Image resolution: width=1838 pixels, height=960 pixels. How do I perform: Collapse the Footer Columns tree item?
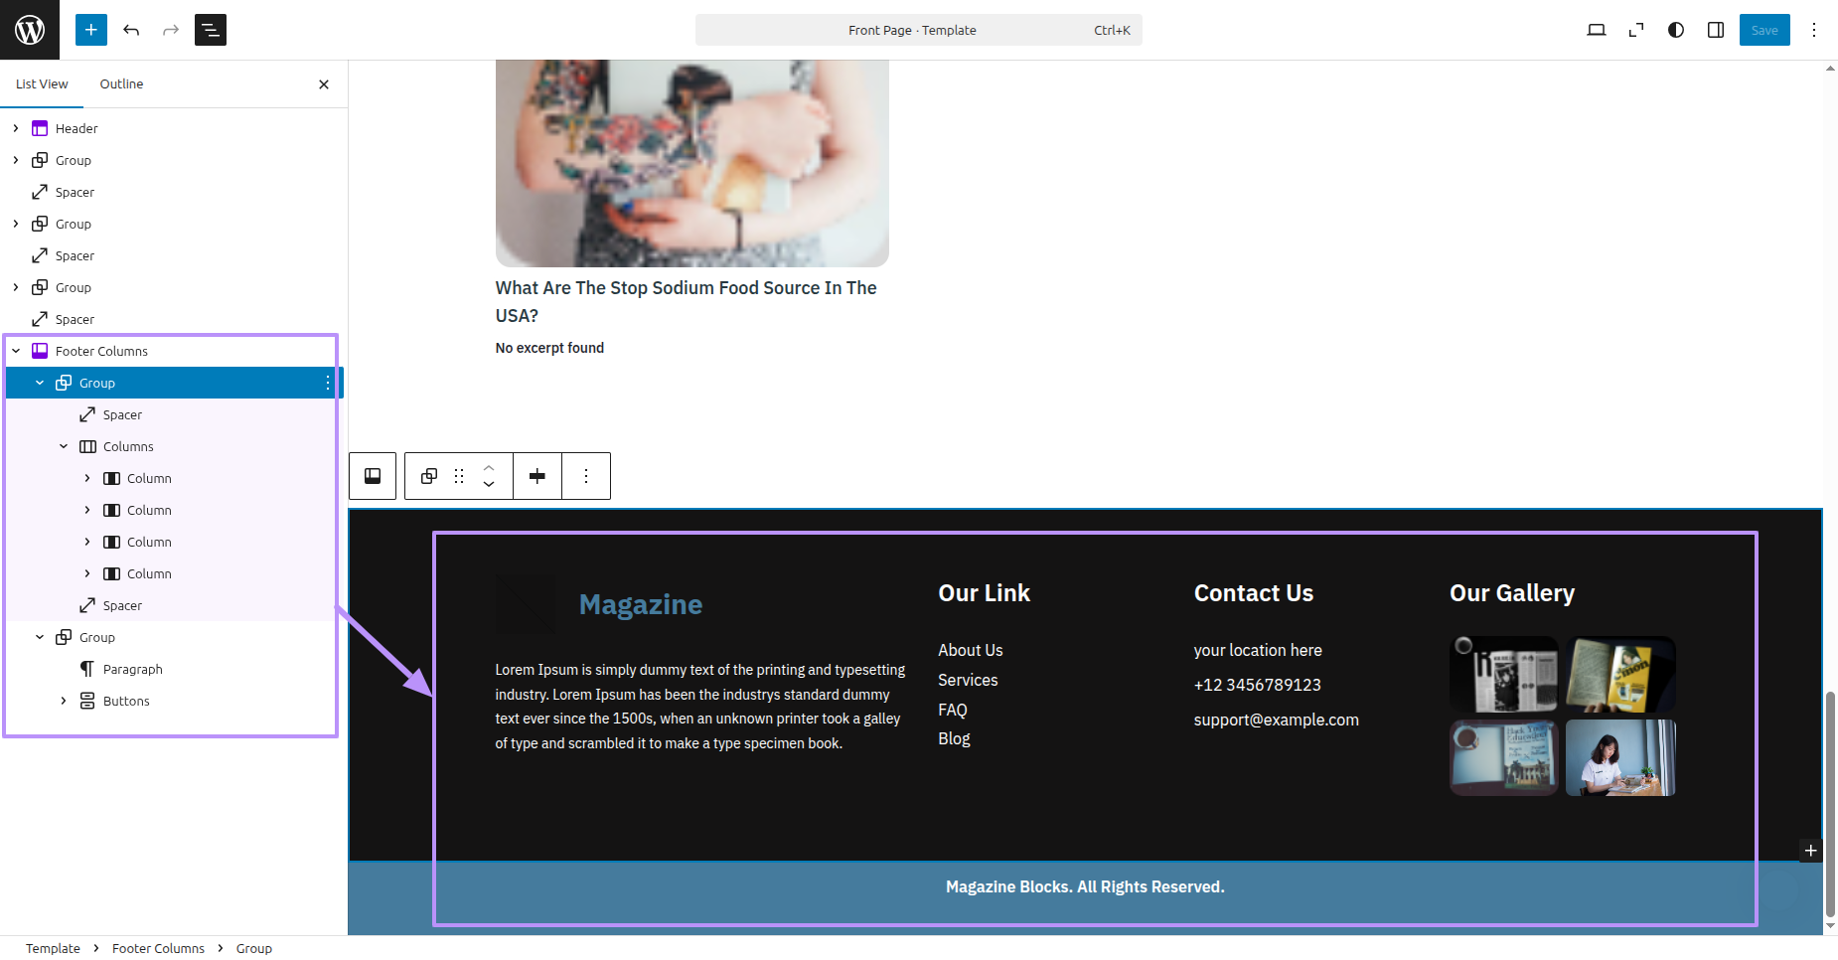[x=16, y=351]
